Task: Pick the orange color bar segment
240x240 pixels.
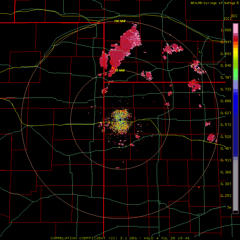Action: pyautogui.click(x=235, y=46)
